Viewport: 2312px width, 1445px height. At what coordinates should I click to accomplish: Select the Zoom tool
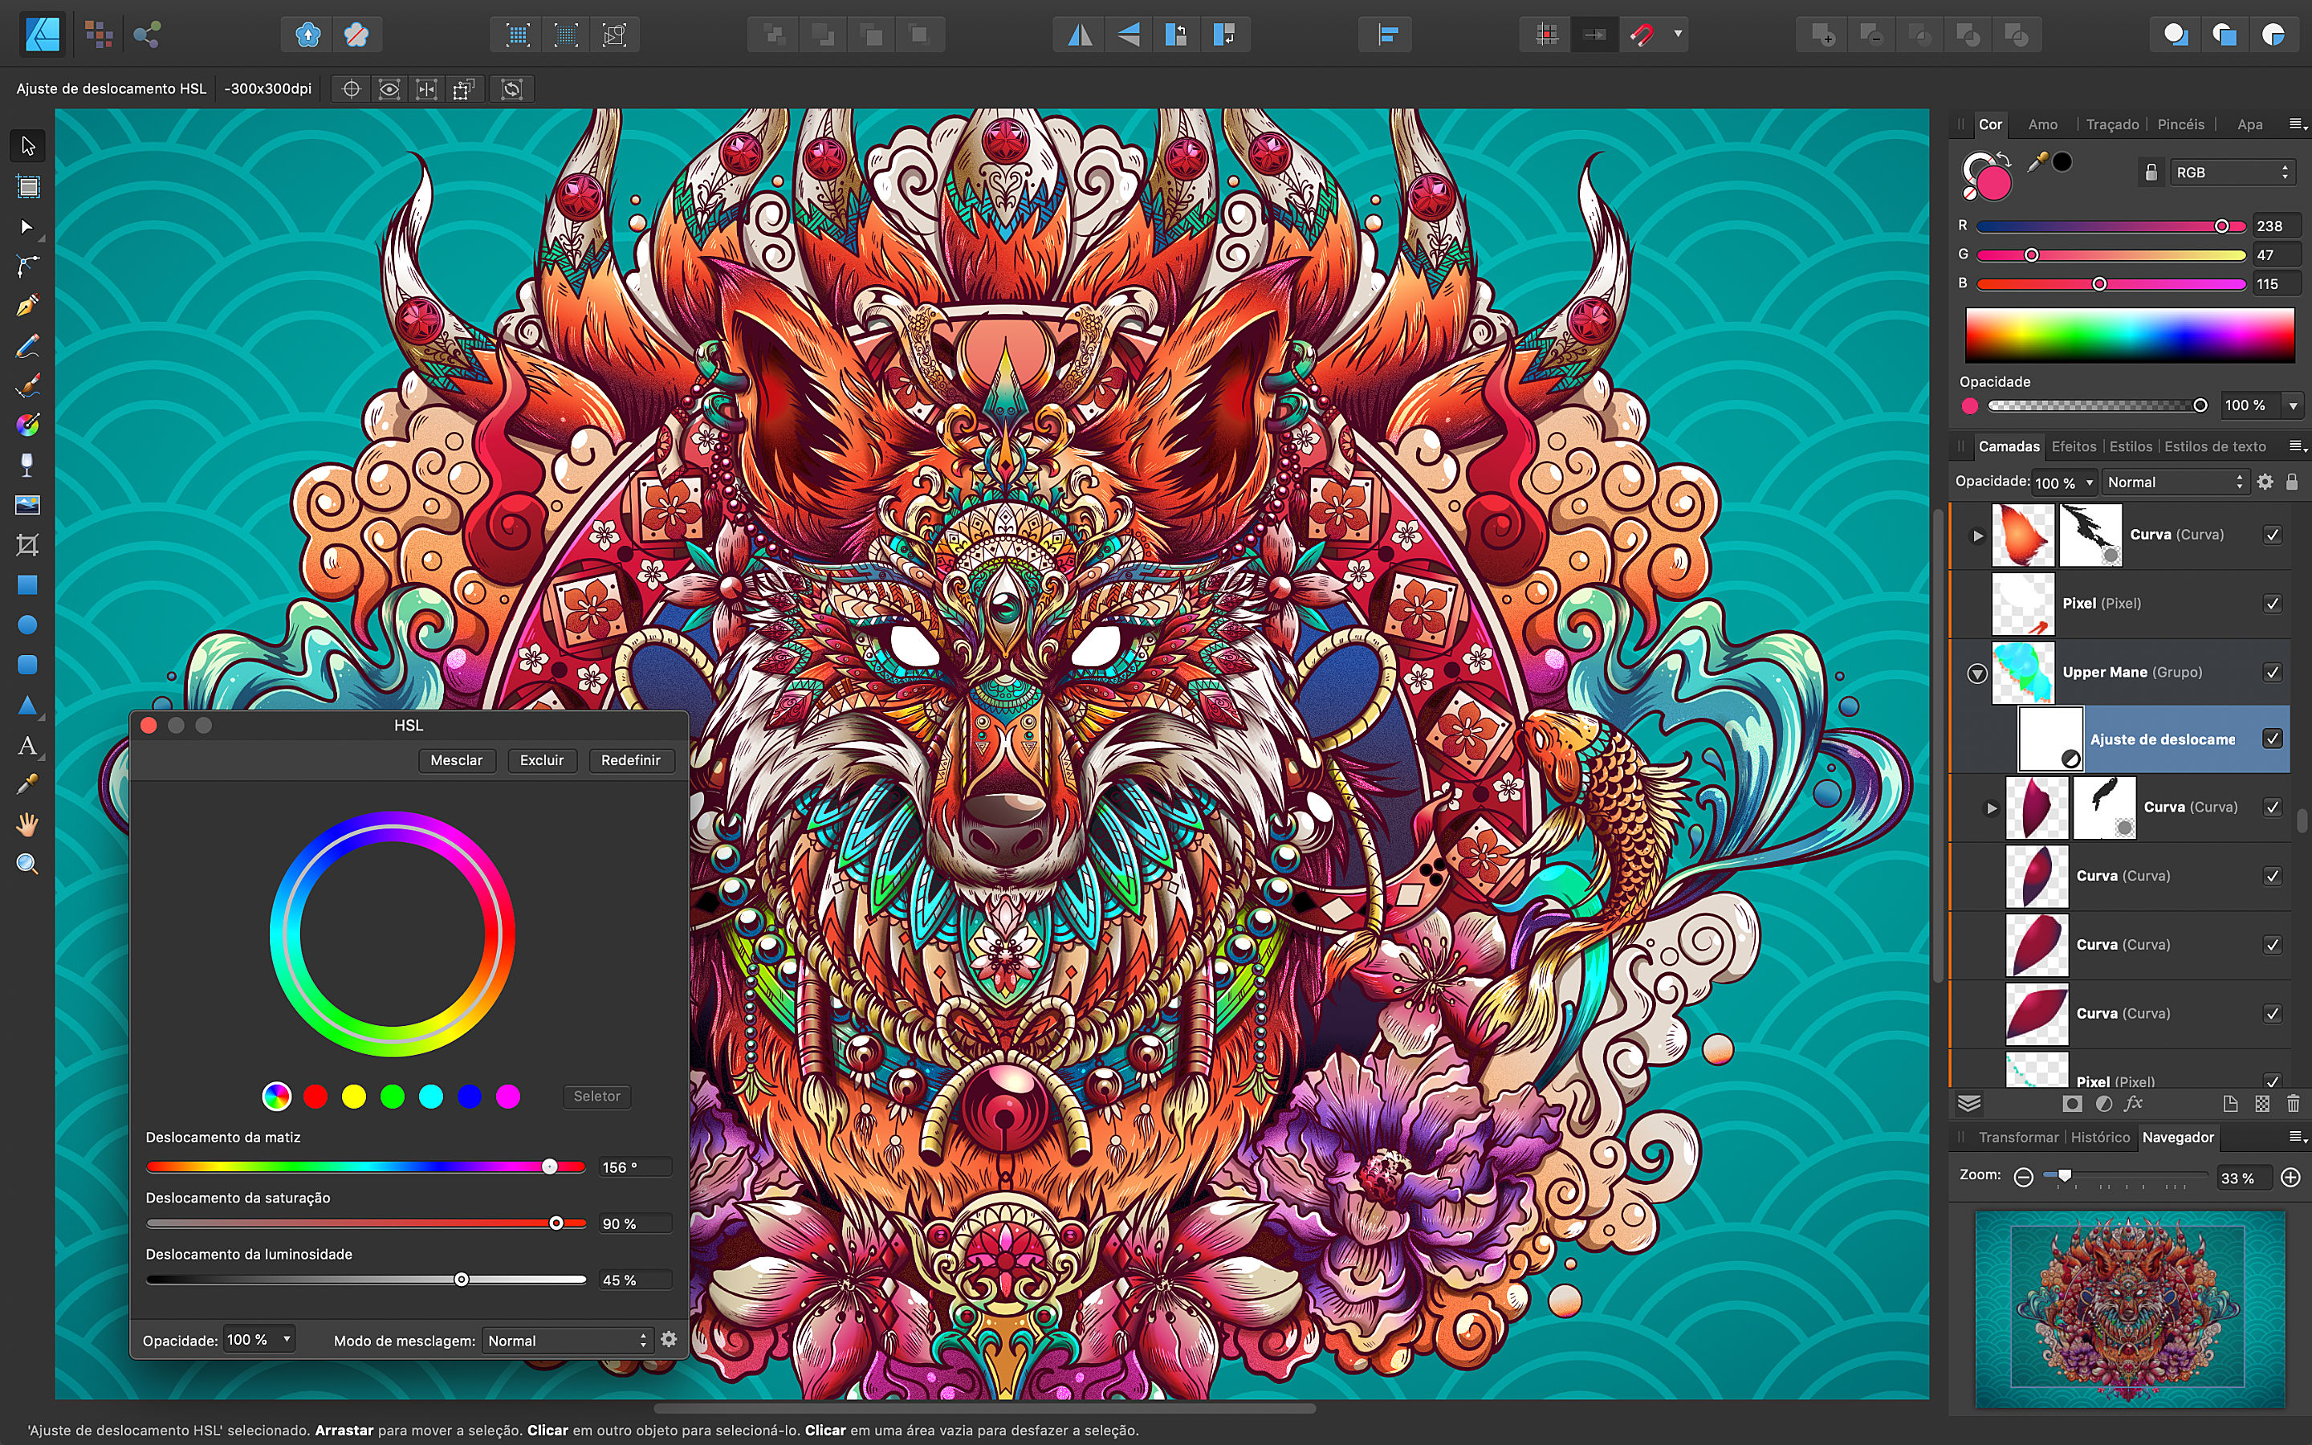click(x=25, y=864)
